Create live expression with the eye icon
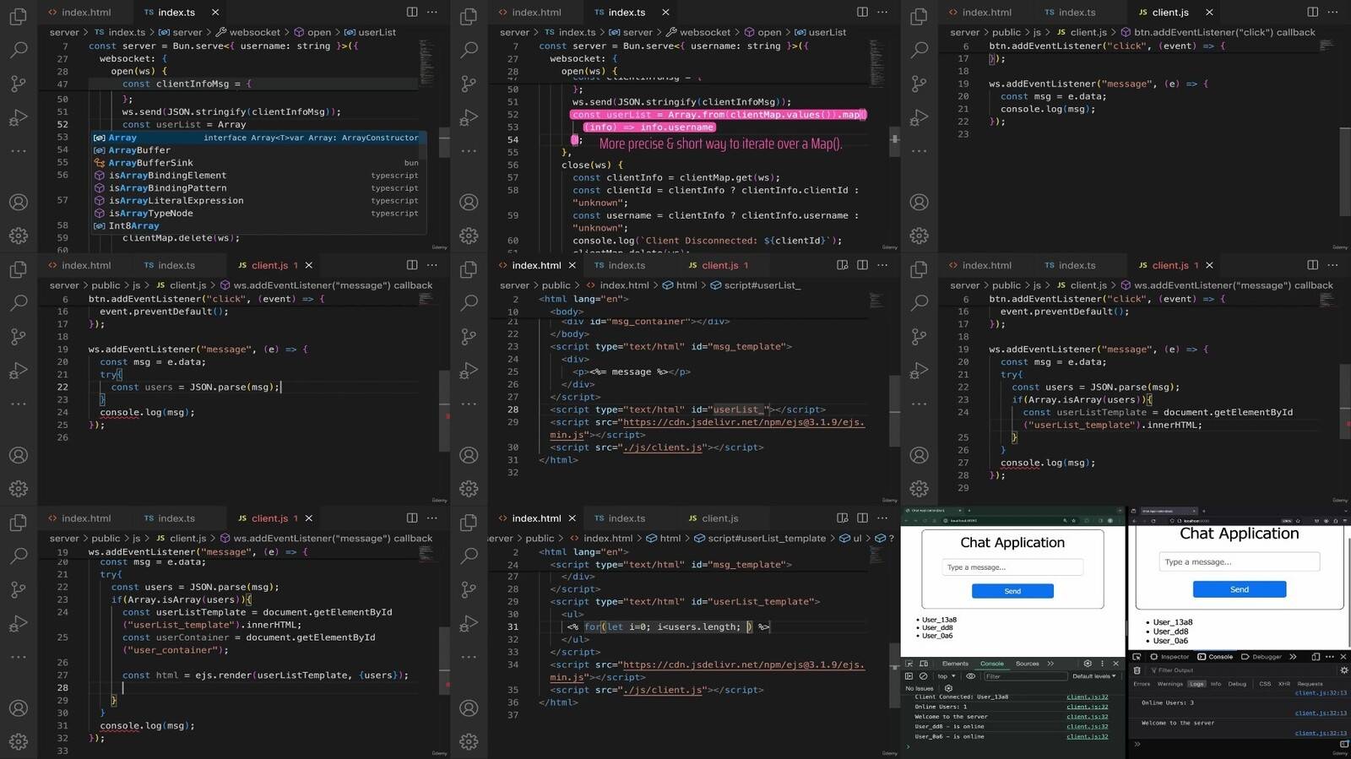Image resolution: width=1351 pixels, height=759 pixels. pos(970,676)
